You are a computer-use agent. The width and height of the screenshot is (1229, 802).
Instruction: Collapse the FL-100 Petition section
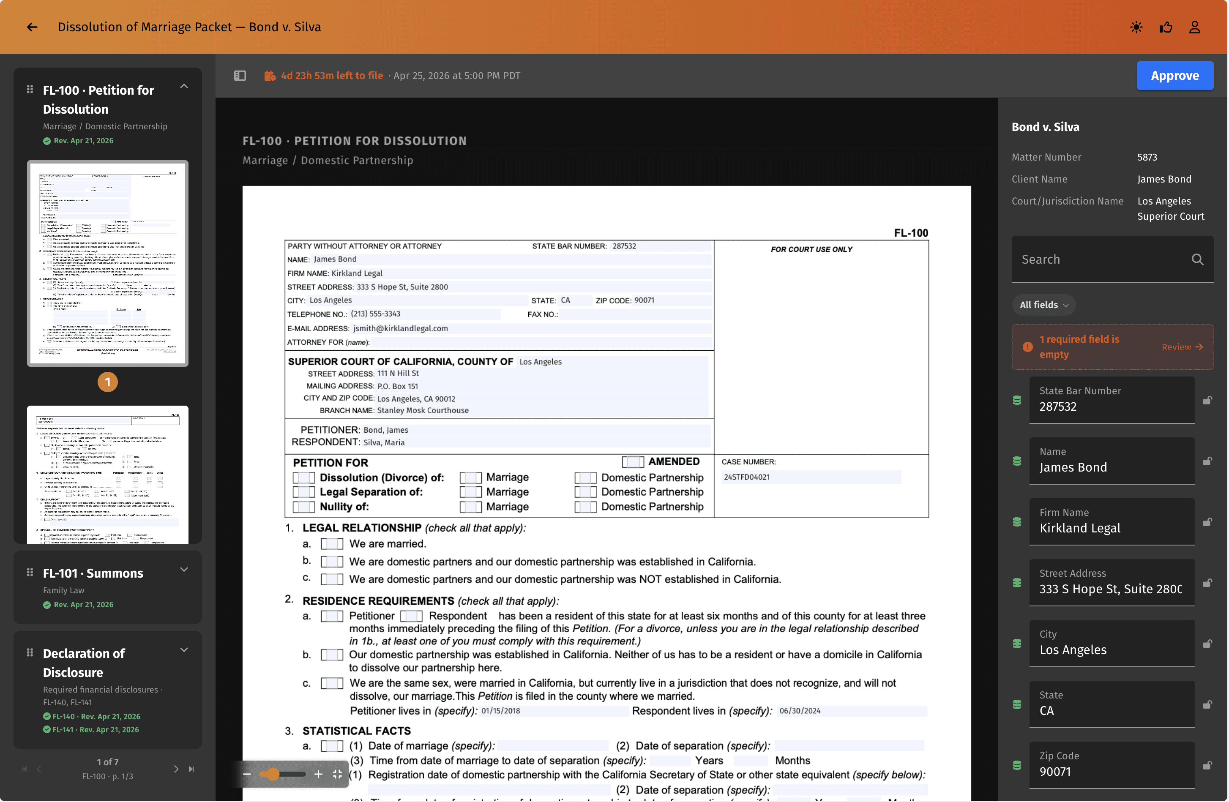[184, 87]
